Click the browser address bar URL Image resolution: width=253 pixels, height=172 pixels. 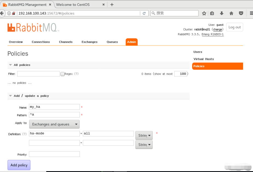46,13
